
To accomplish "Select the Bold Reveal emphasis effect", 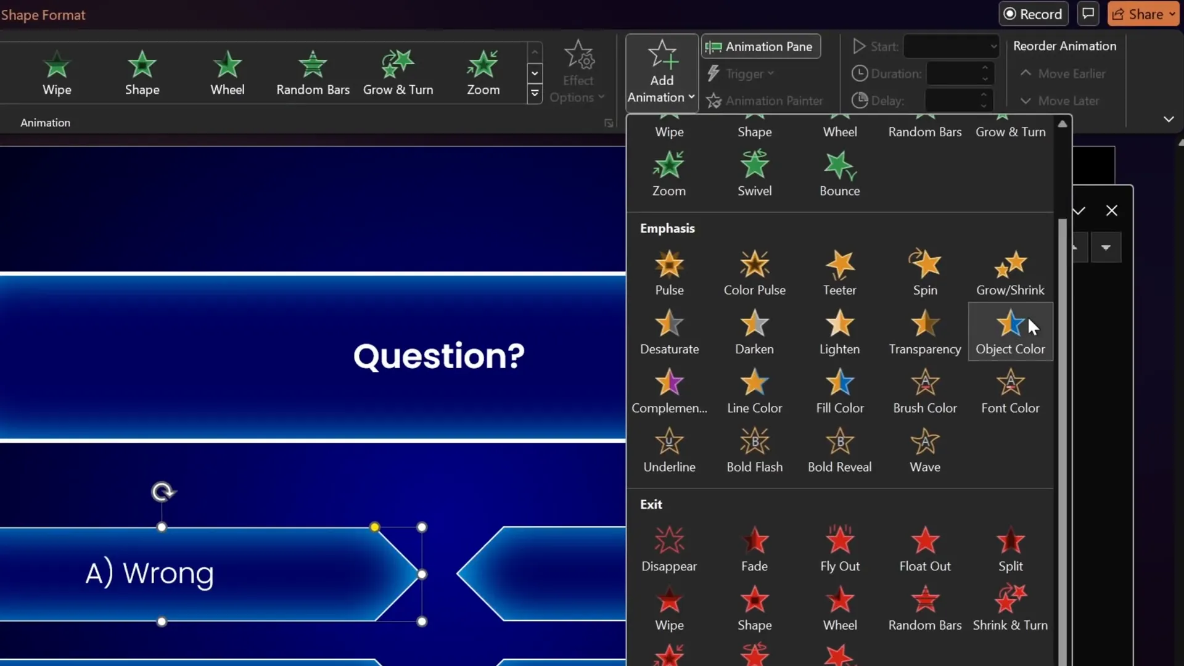I will (839, 451).
